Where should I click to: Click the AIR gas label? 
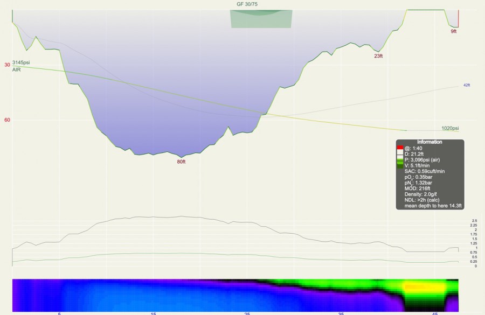[x=16, y=70]
